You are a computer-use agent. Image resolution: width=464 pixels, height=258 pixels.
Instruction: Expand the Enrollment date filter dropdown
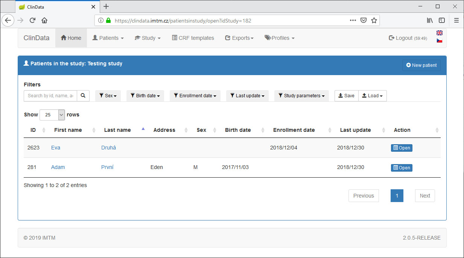[x=195, y=96]
